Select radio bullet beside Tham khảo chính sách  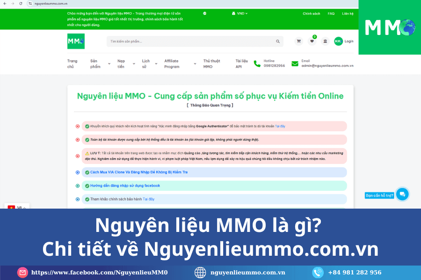(78, 199)
